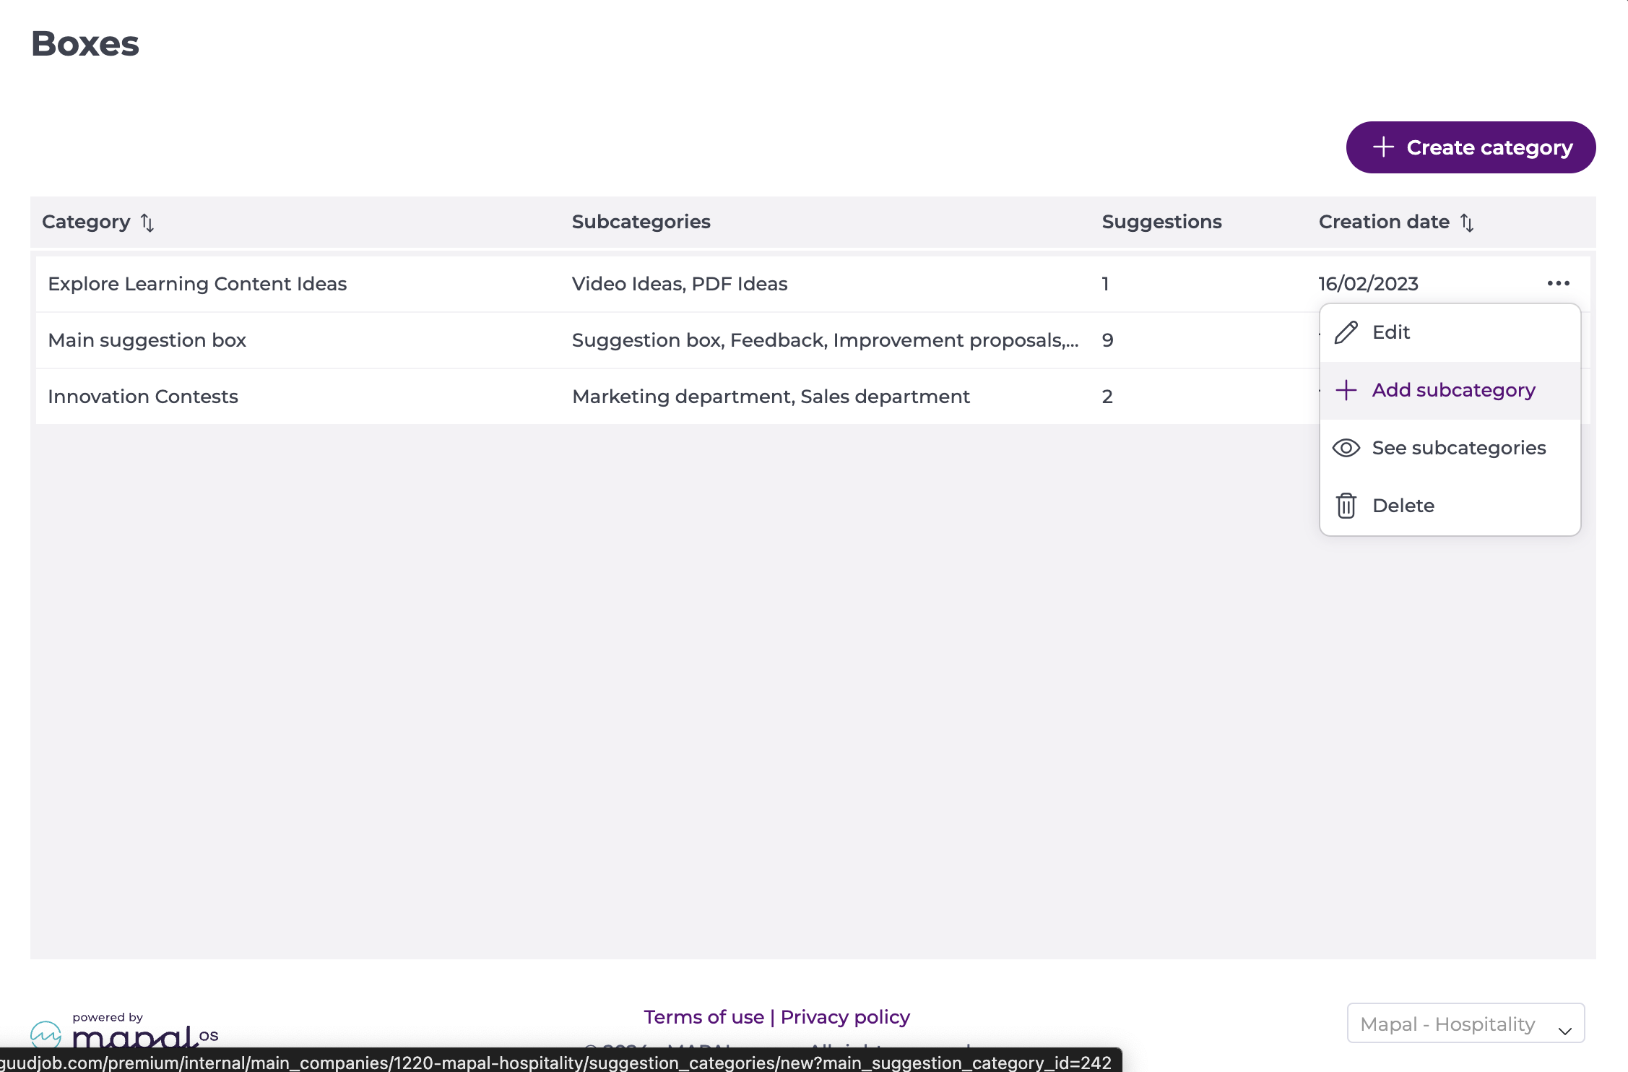1628x1072 pixels.
Task: Click the Subcategories column header
Action: (x=641, y=222)
